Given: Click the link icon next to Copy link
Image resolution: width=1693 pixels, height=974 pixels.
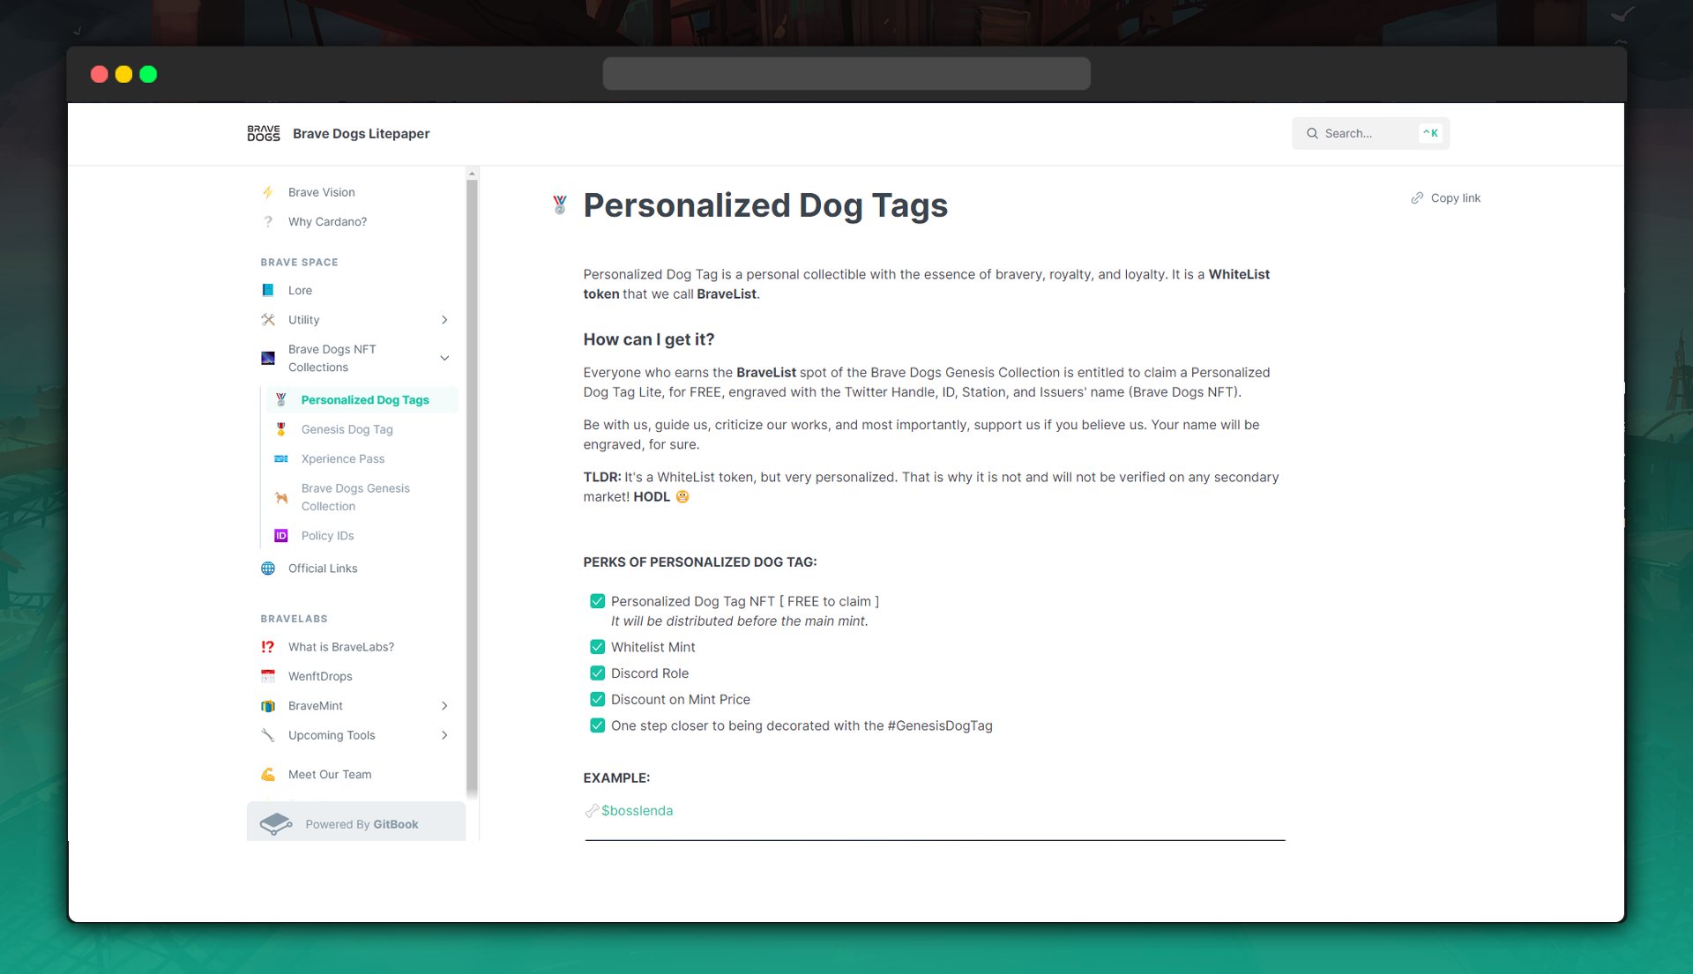Looking at the screenshot, I should 1417,198.
